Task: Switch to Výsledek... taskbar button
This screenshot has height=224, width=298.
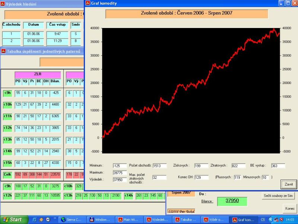Action: (158, 220)
